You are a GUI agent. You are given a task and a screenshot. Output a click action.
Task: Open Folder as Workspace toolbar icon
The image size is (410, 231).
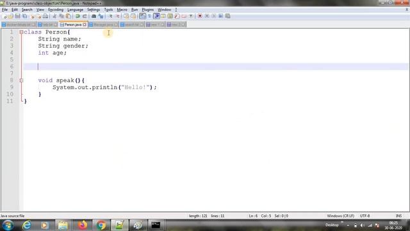click(x=184, y=16)
